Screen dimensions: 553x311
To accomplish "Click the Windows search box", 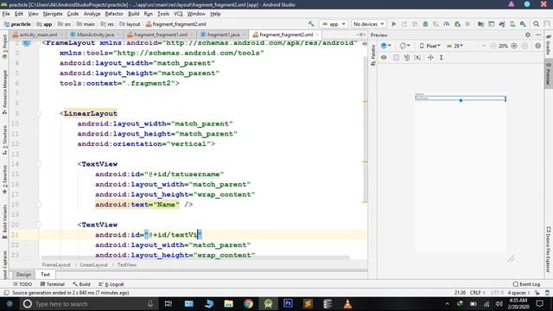I will click(x=87, y=303).
